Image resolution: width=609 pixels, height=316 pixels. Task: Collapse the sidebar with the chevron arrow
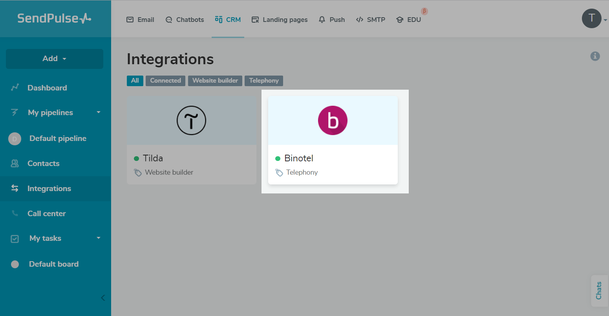(x=103, y=298)
